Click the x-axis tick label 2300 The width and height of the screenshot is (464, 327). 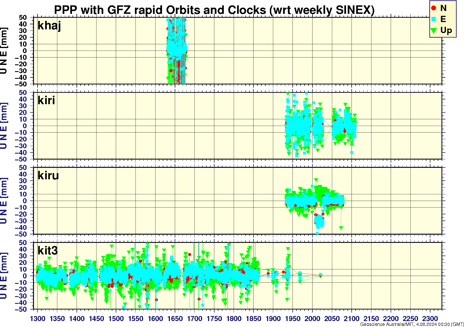430,319
